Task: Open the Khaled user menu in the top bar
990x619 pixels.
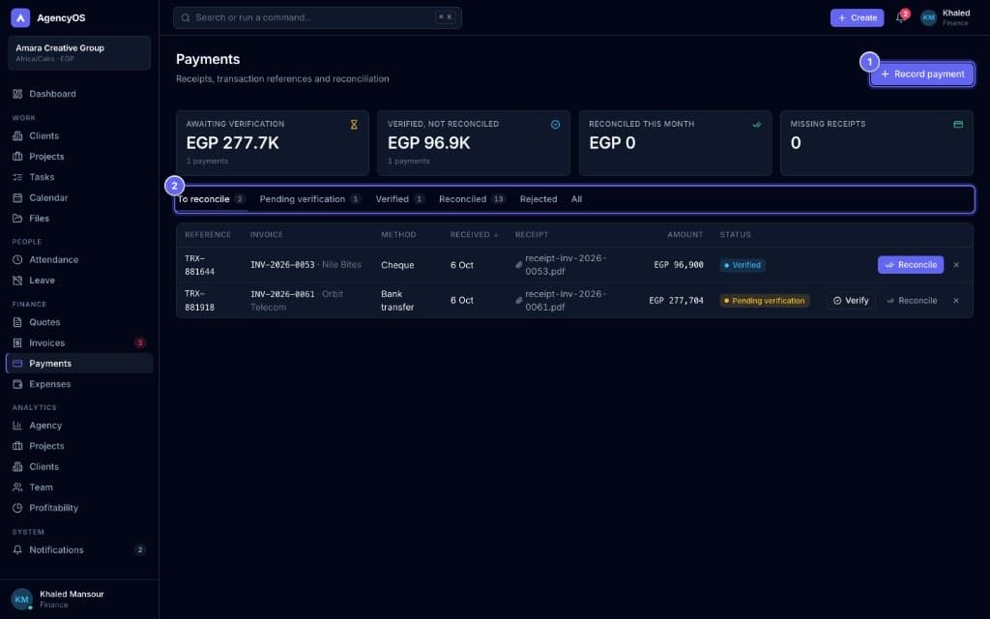Action: (x=946, y=17)
